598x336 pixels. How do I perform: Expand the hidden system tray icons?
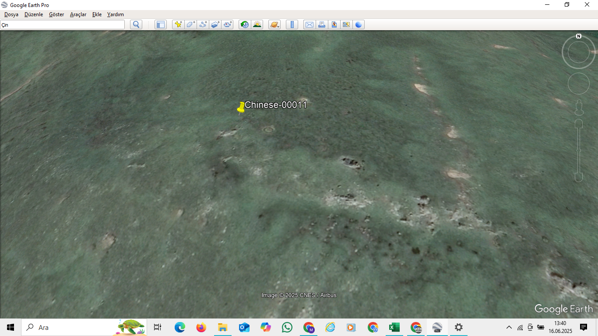pos(509,327)
